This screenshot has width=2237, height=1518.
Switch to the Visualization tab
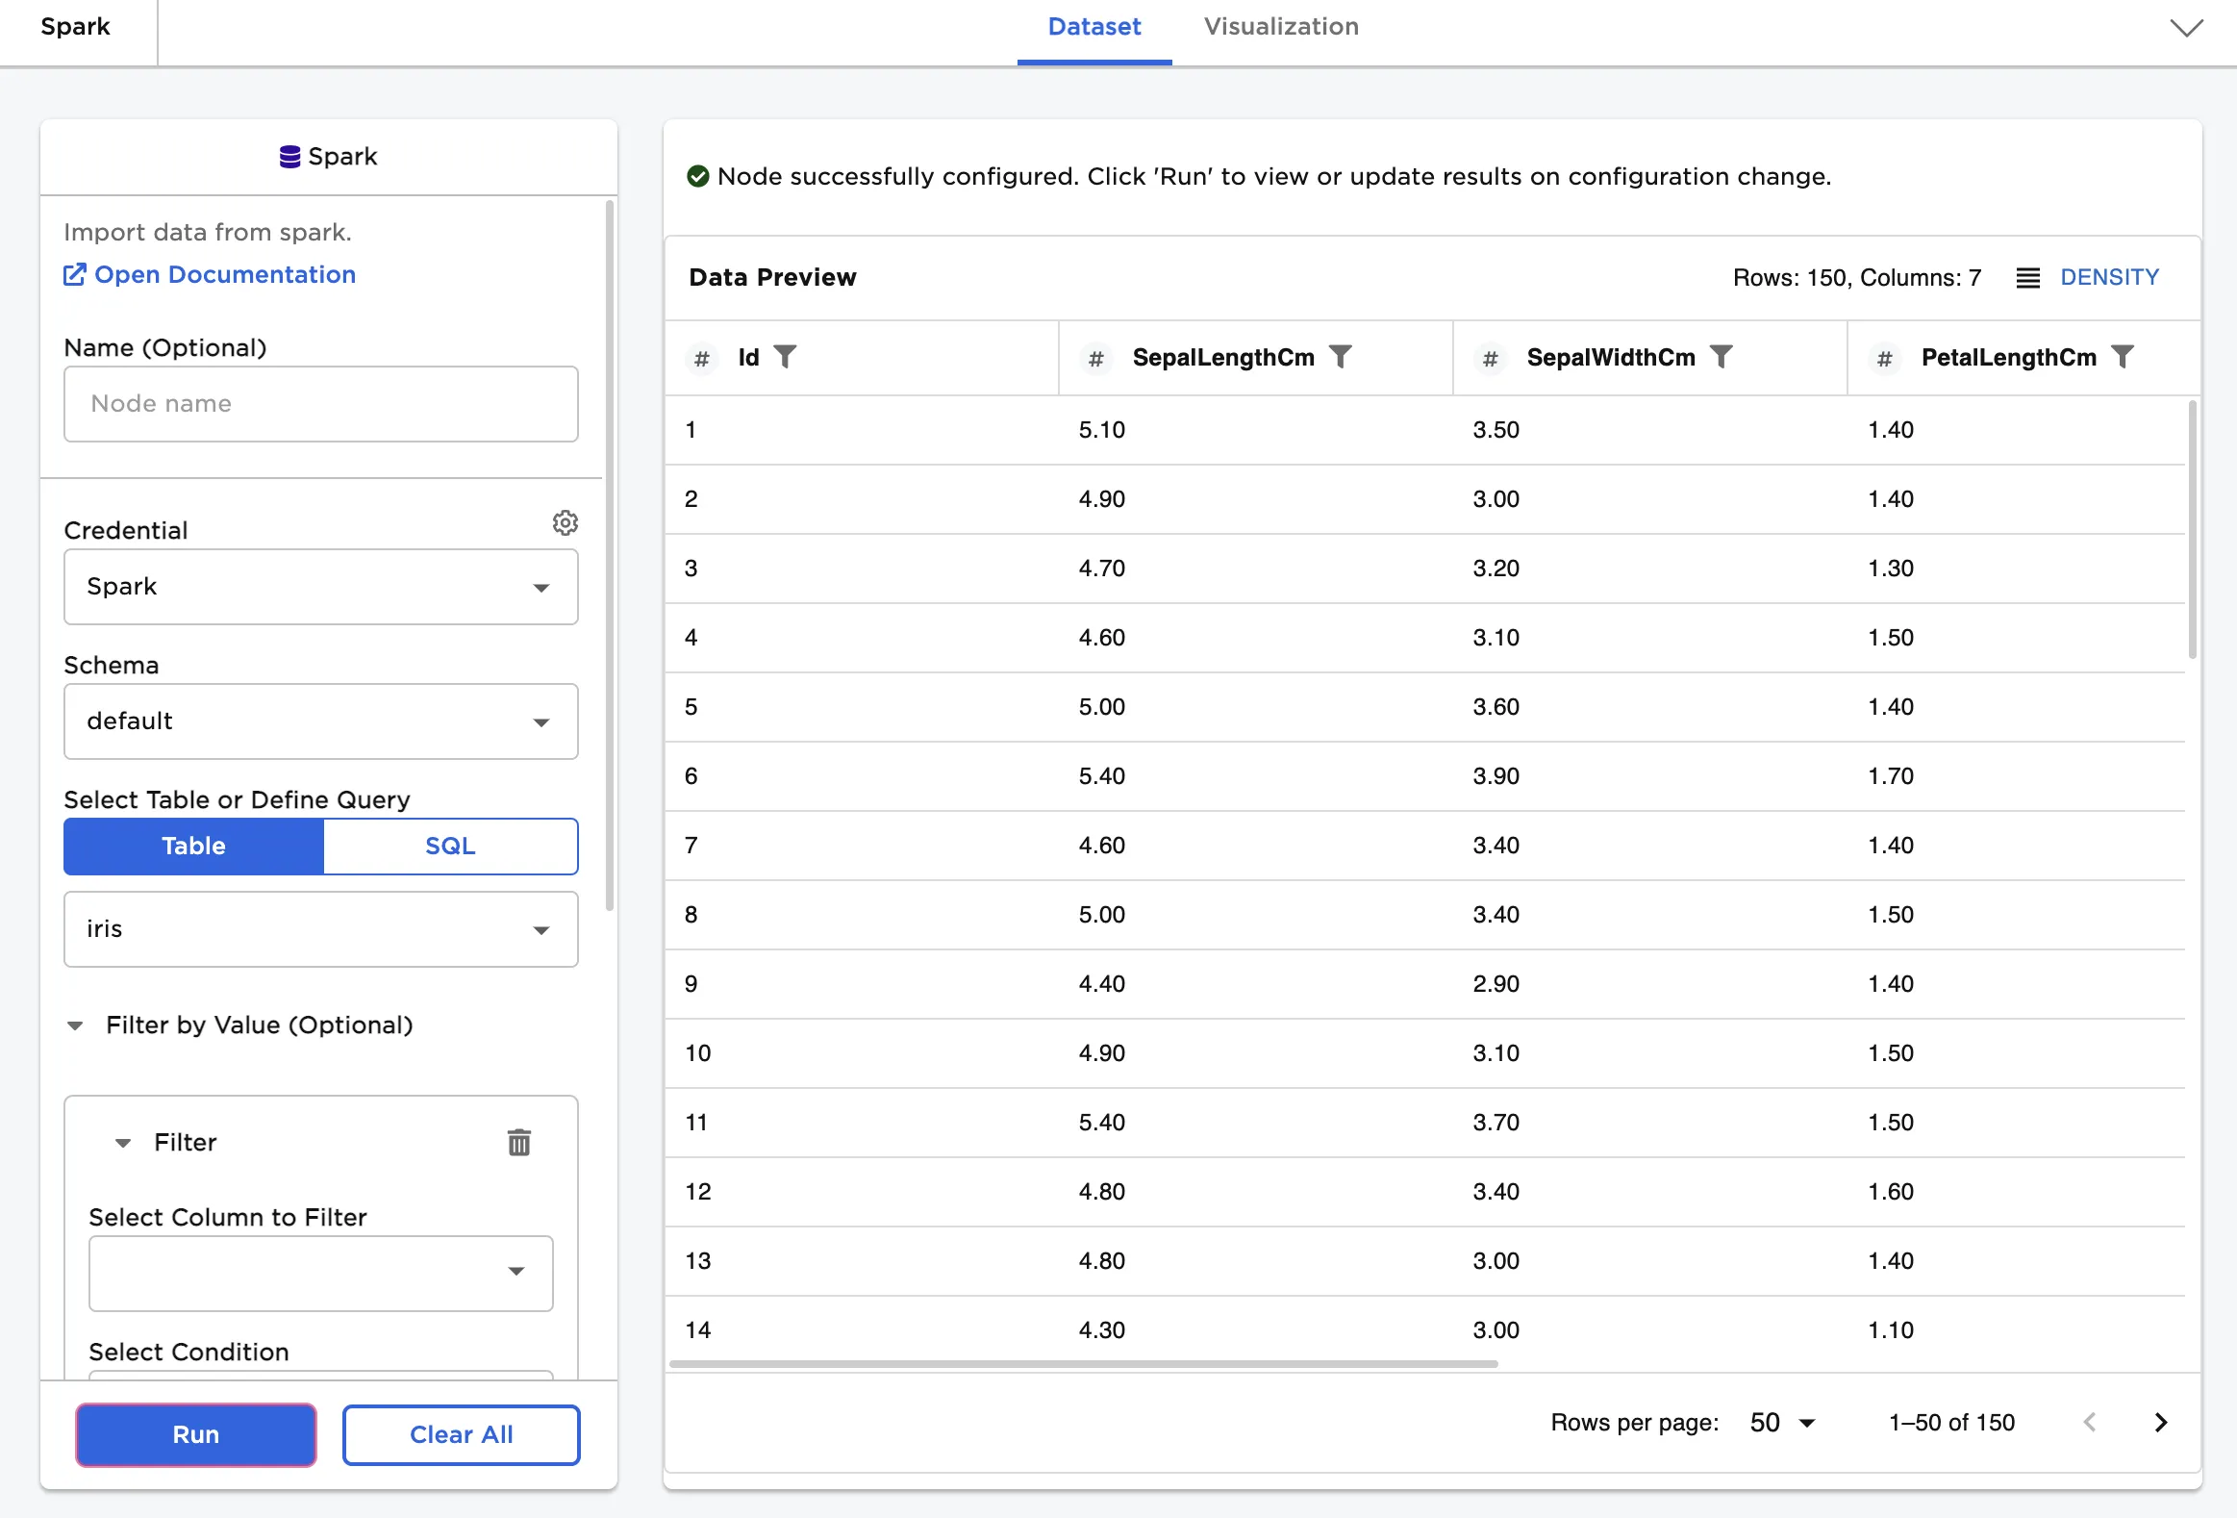(1280, 27)
